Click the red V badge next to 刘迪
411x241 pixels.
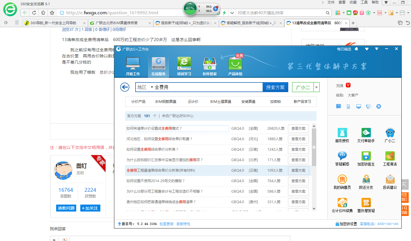348,85
